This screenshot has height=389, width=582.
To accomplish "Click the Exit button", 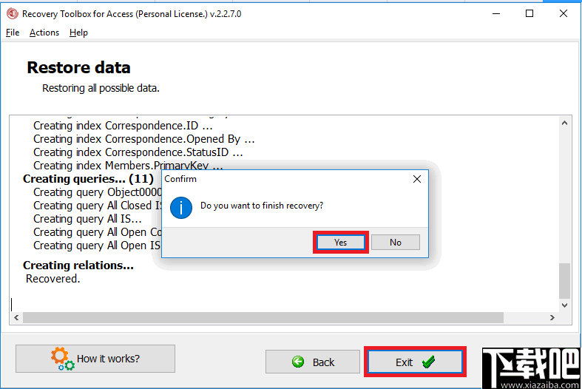I will (x=415, y=362).
